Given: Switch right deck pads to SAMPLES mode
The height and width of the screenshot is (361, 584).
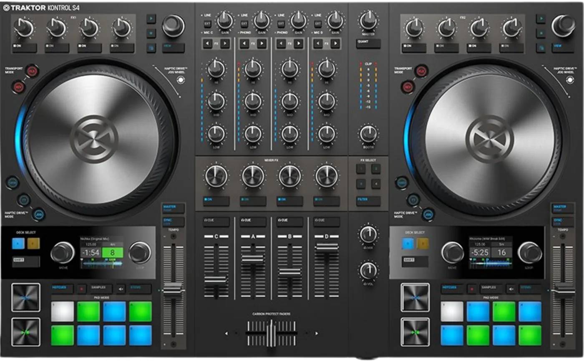Looking at the screenshot, I should coord(491,288).
